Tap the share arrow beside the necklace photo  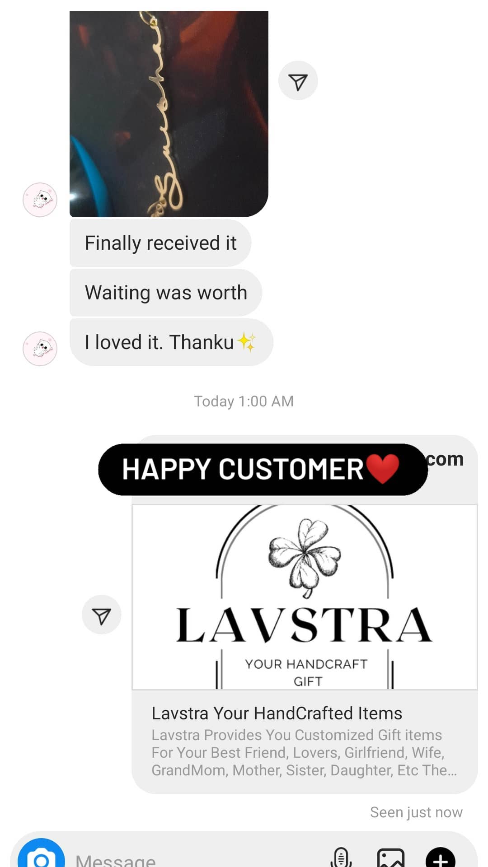coord(298,81)
